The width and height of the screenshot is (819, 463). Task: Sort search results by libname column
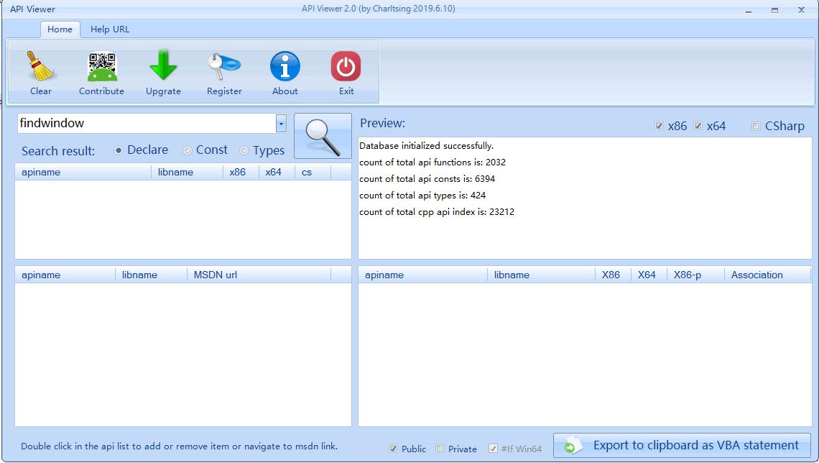click(187, 173)
